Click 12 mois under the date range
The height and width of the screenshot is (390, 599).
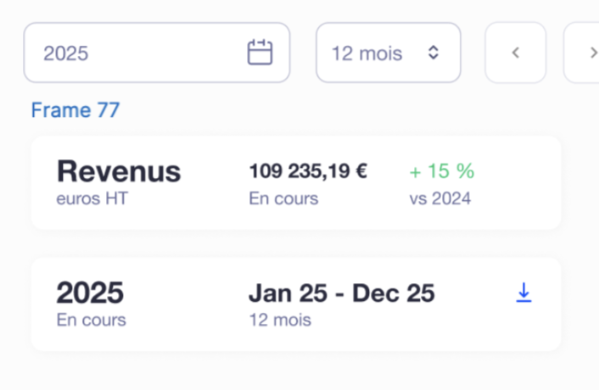280,320
